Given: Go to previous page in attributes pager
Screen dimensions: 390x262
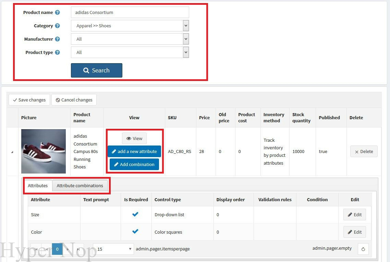Looking at the screenshot, I should (47, 249).
